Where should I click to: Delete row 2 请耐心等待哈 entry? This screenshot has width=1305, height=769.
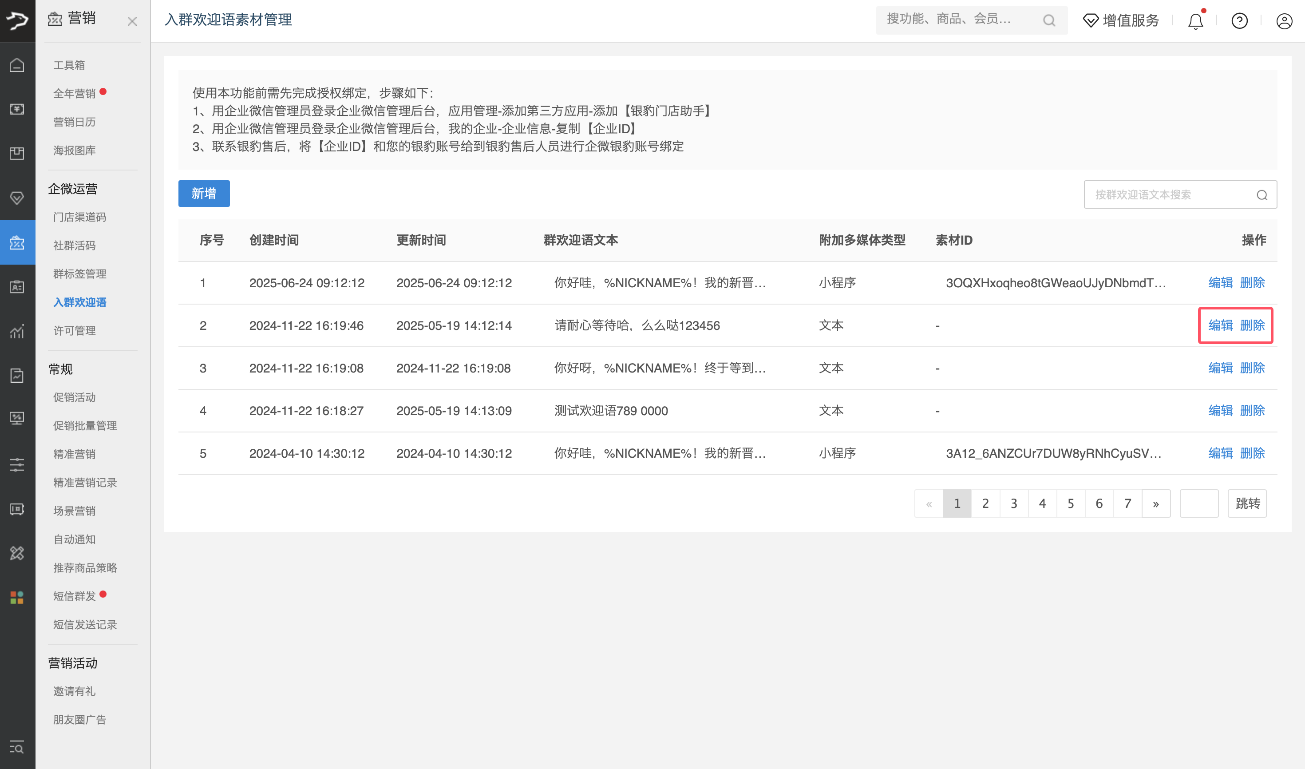point(1253,325)
